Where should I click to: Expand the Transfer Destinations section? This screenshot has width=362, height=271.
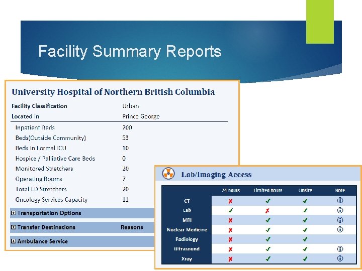(14, 227)
